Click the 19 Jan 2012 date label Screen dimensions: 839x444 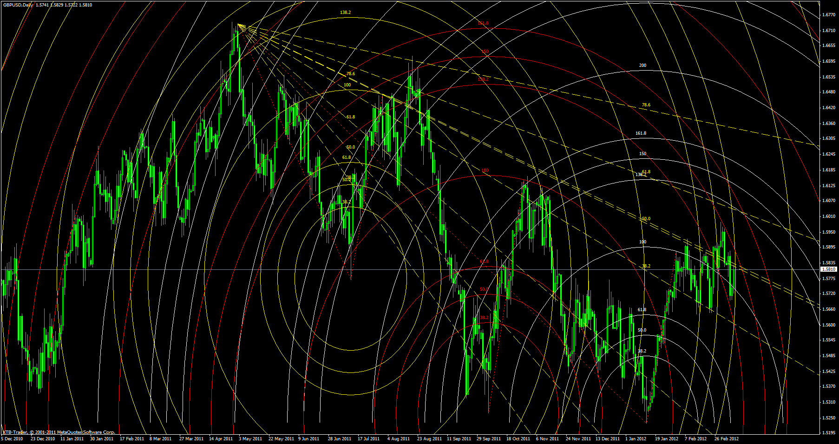667,438
